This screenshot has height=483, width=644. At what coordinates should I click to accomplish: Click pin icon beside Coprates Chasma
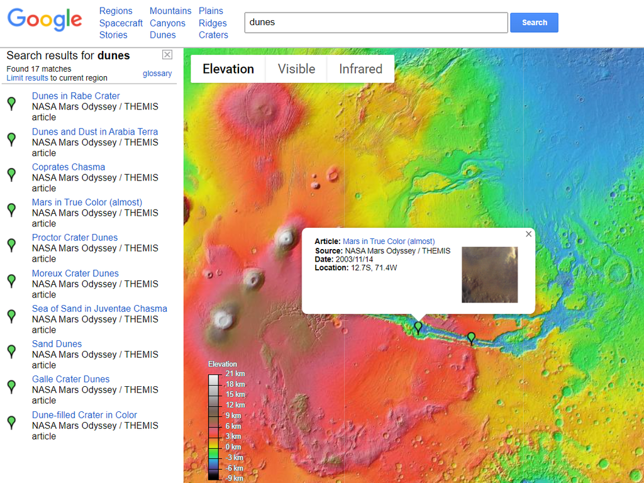tap(12, 175)
